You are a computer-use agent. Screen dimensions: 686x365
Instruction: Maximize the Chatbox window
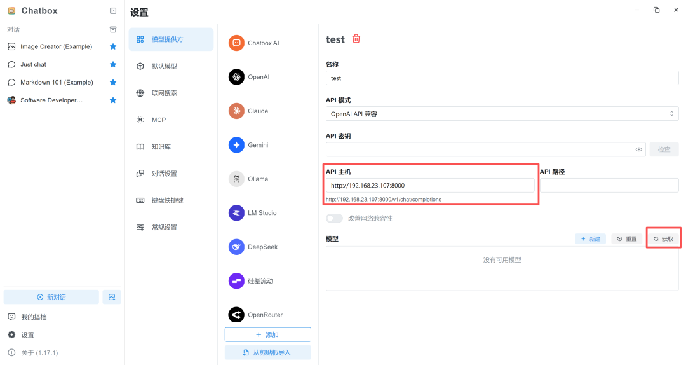pos(656,10)
